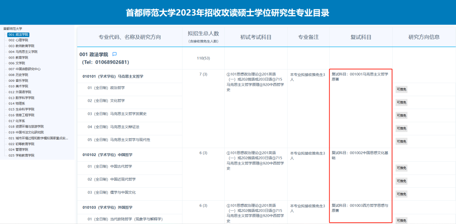The image size is (456, 224).
Task: Select direction 05 马克思主义哲学与现代性
Action: [x=119, y=140]
